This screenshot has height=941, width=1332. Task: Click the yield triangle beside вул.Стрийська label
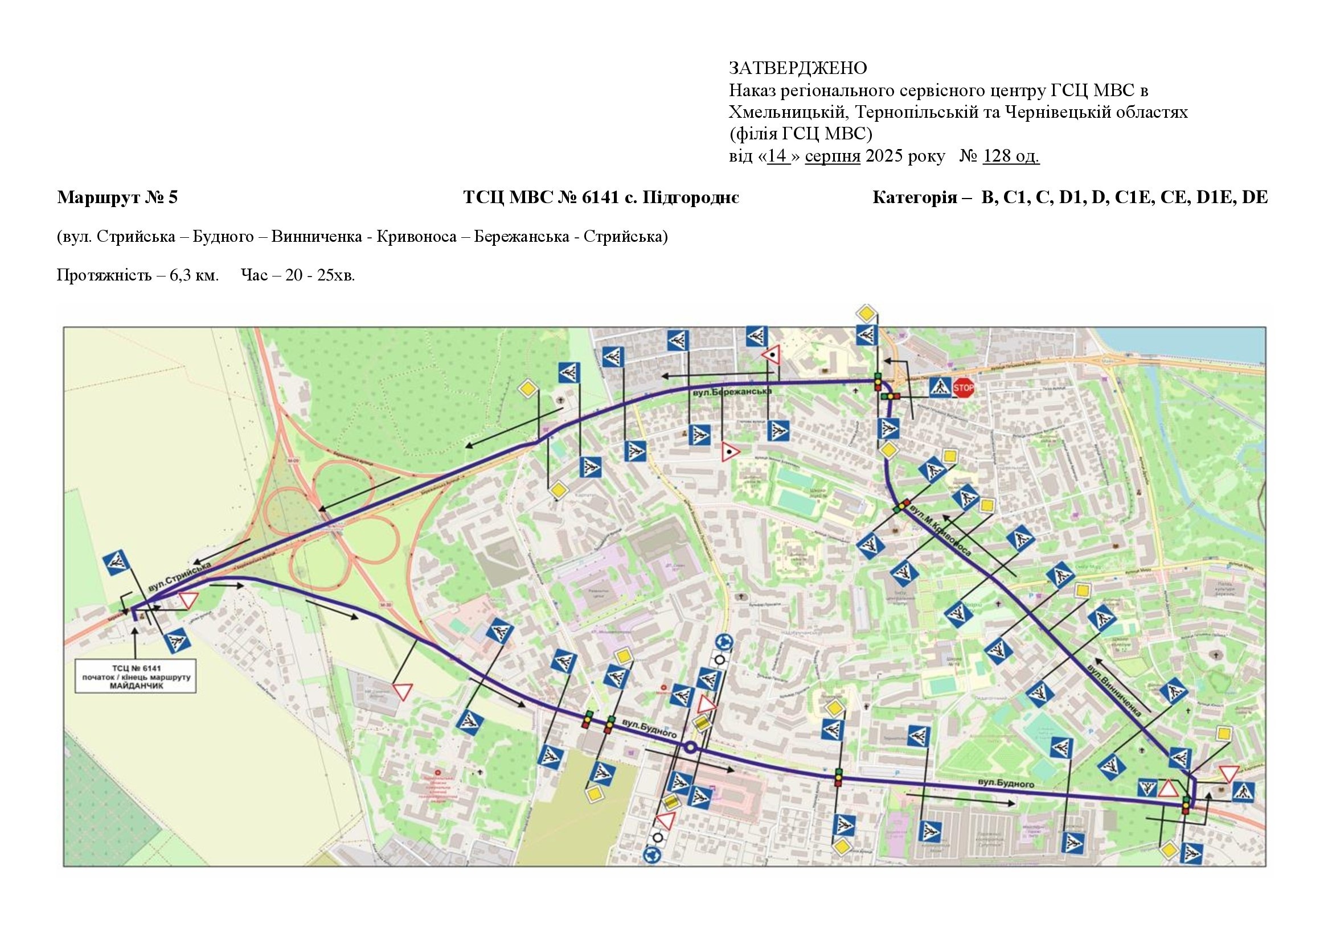coord(189,600)
